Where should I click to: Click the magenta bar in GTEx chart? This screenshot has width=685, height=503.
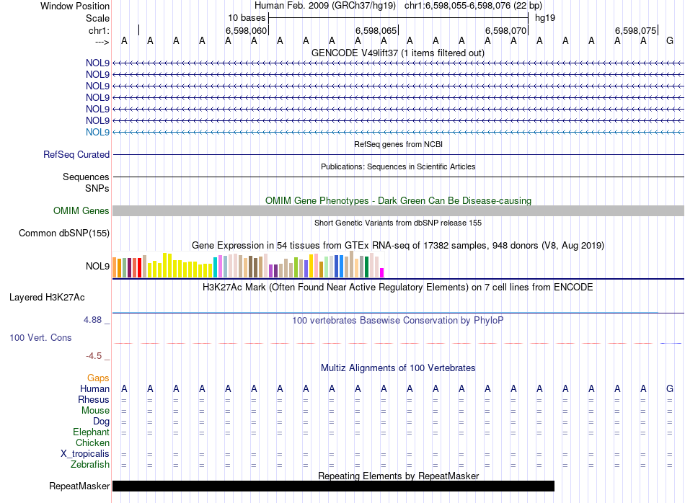tap(382, 272)
